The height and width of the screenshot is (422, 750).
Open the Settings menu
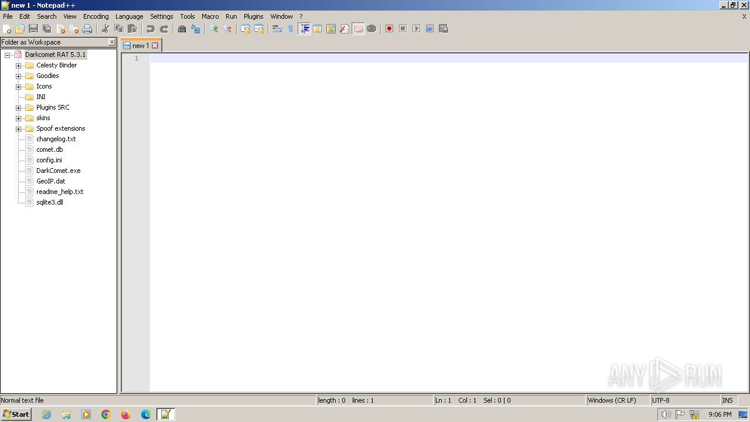pos(161,16)
